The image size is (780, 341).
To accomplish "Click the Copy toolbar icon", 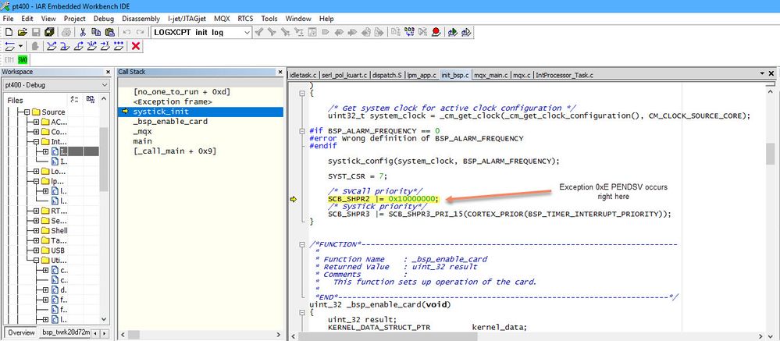I will (x=96, y=32).
